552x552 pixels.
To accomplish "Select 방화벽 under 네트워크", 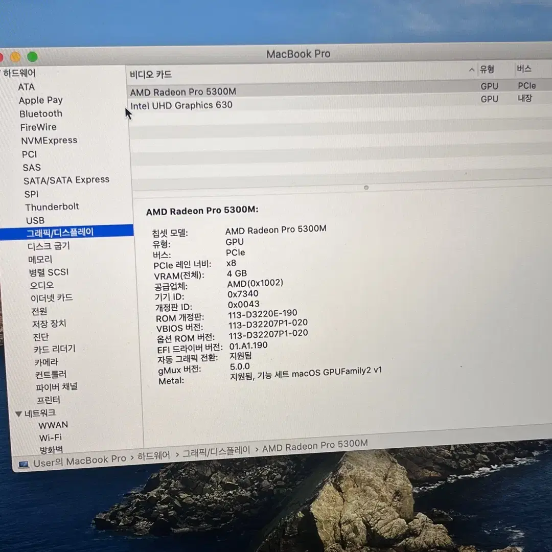I will [51, 450].
